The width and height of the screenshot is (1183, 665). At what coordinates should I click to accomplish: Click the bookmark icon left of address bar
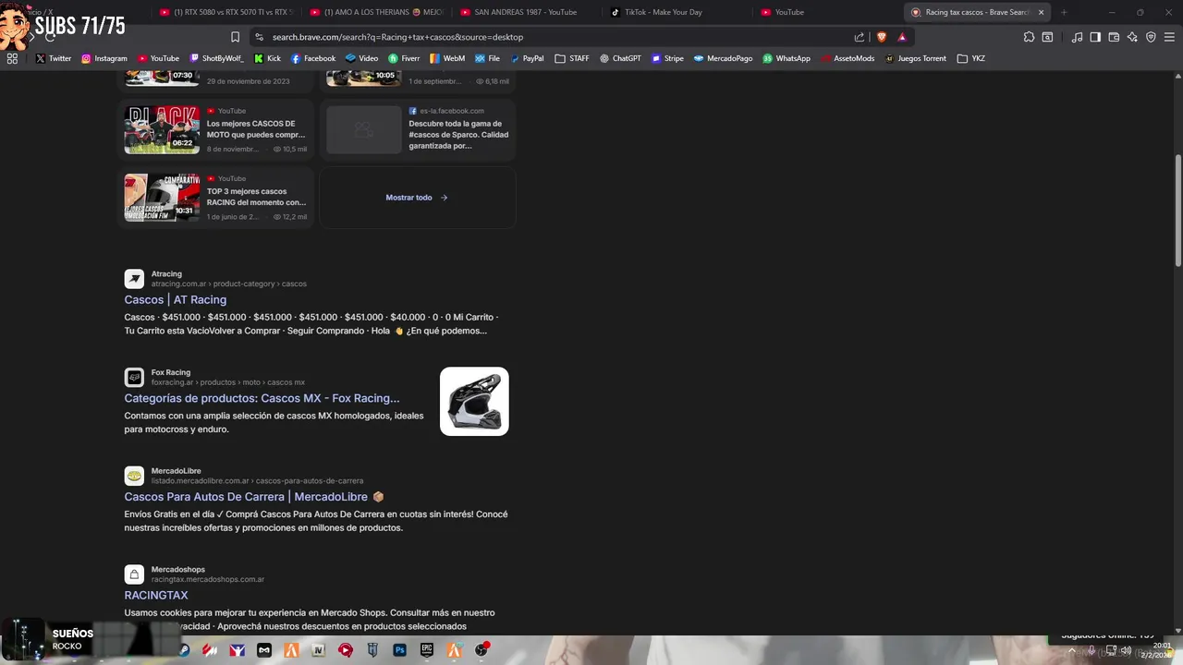[x=235, y=37]
